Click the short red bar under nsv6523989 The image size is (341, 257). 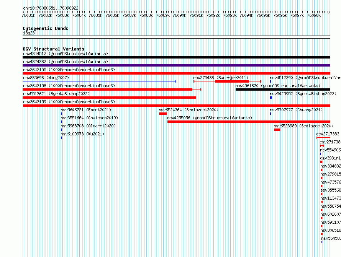[277, 130]
